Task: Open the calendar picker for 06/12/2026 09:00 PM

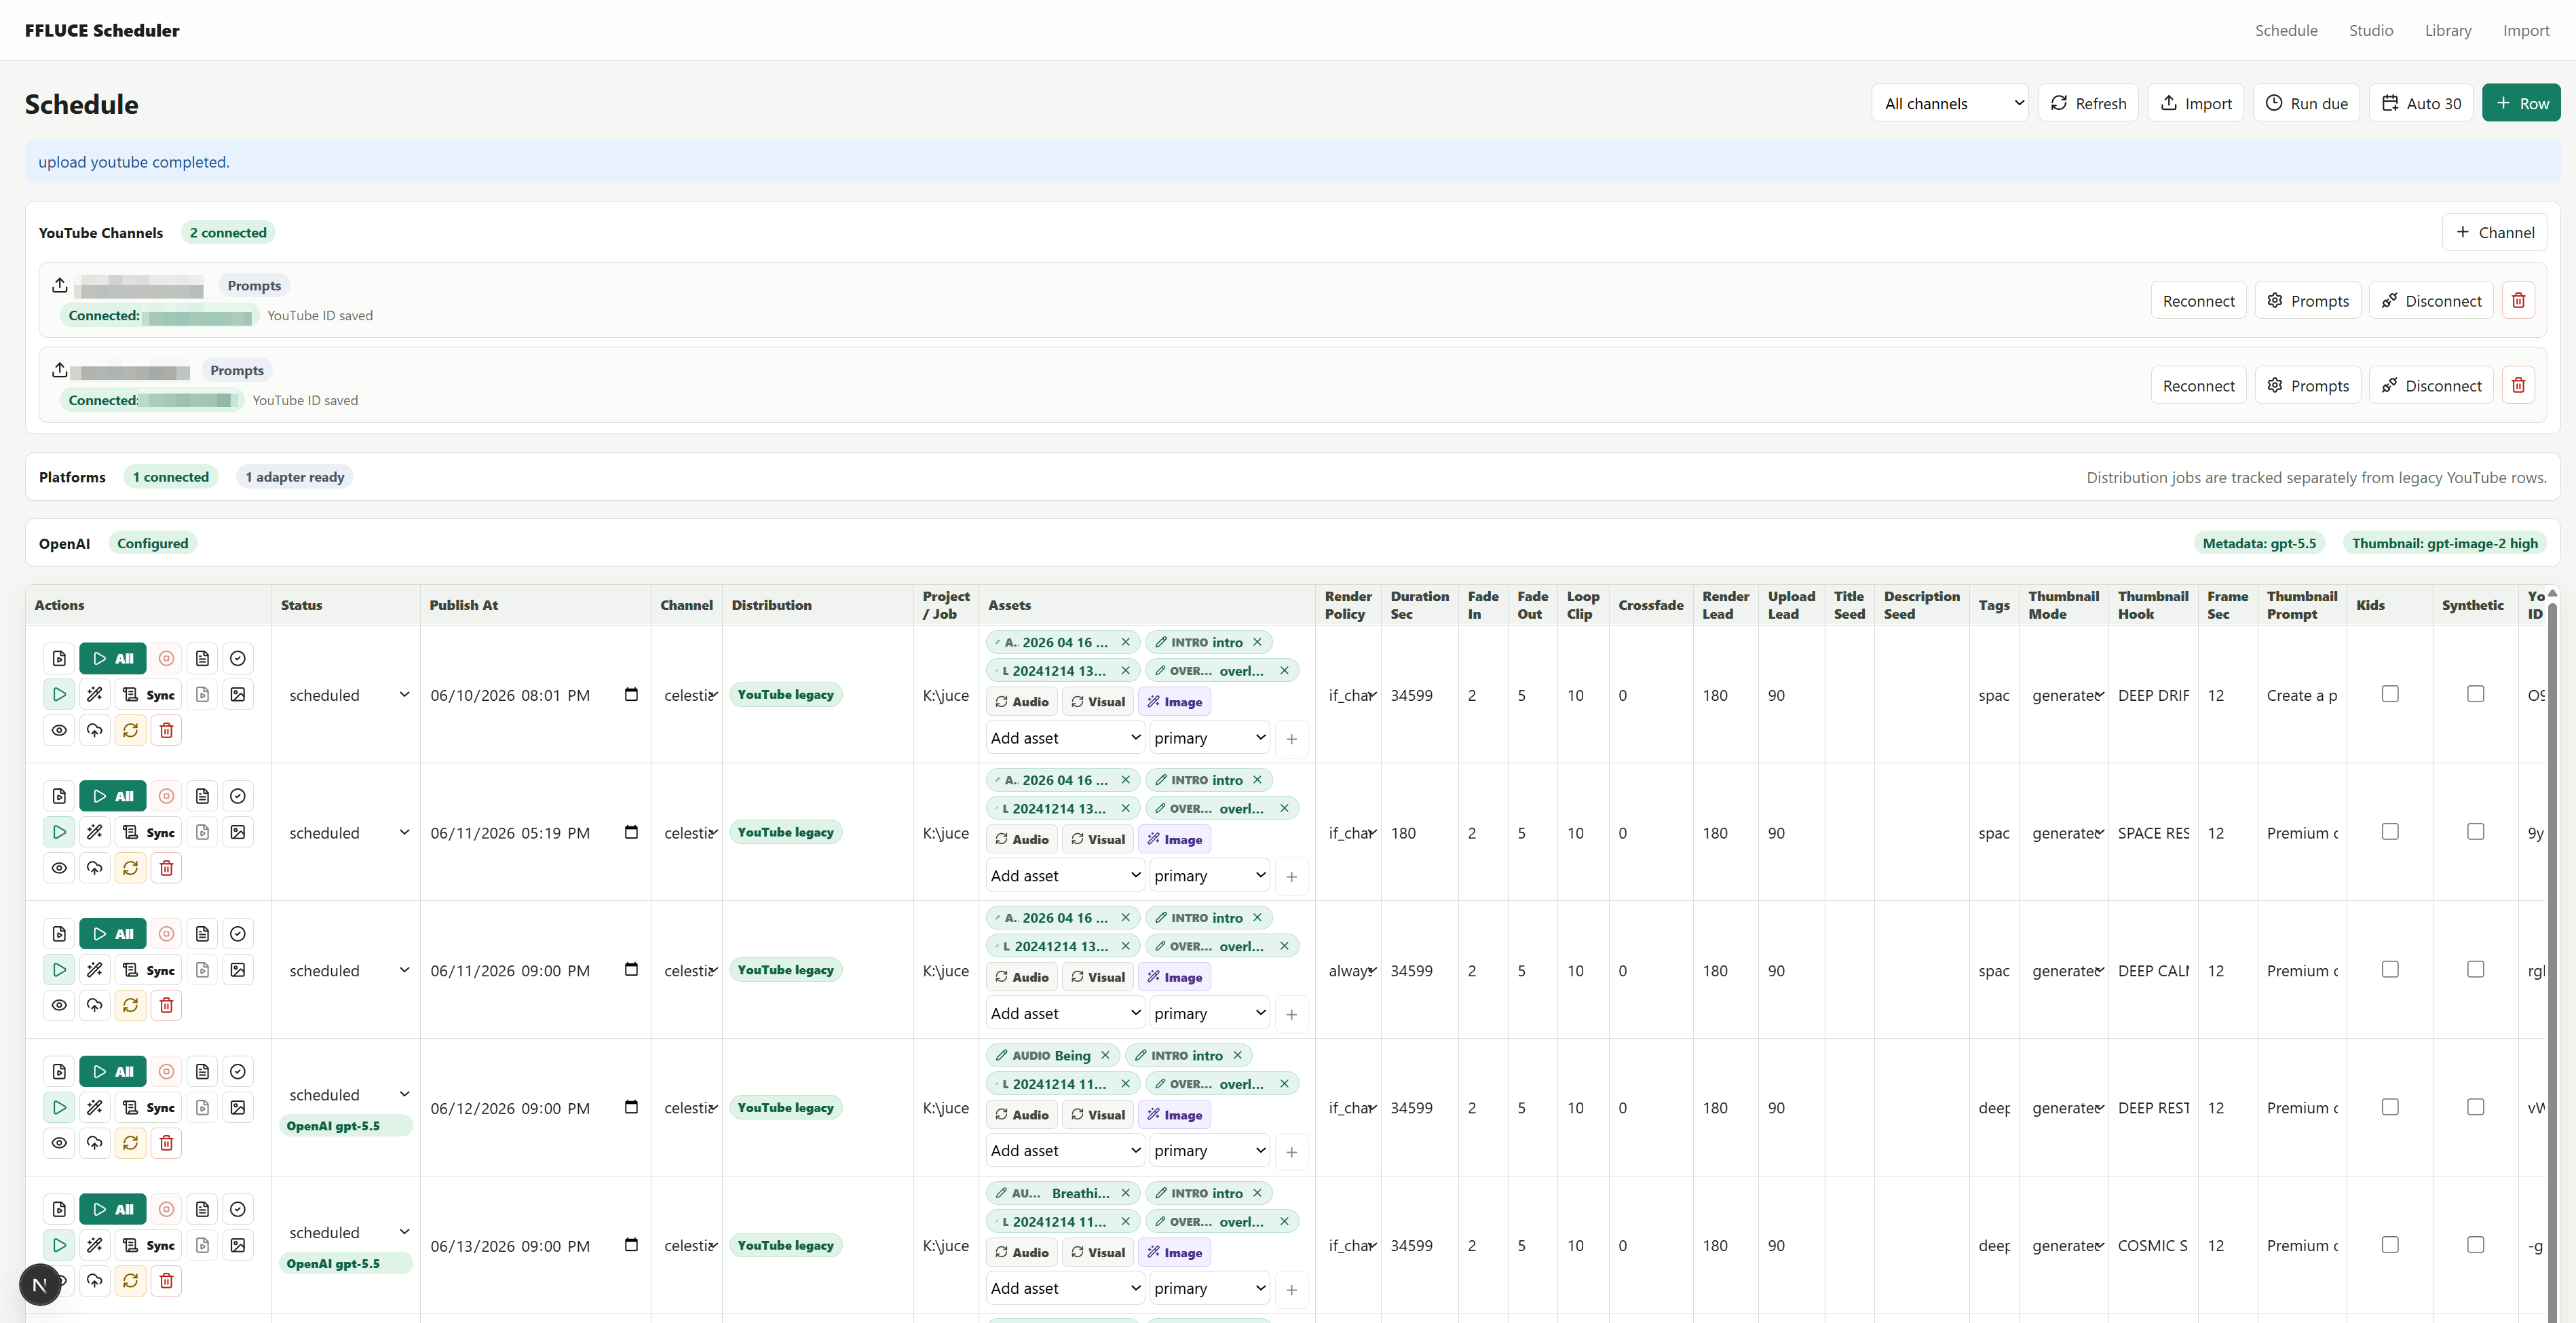Action: (x=631, y=1107)
